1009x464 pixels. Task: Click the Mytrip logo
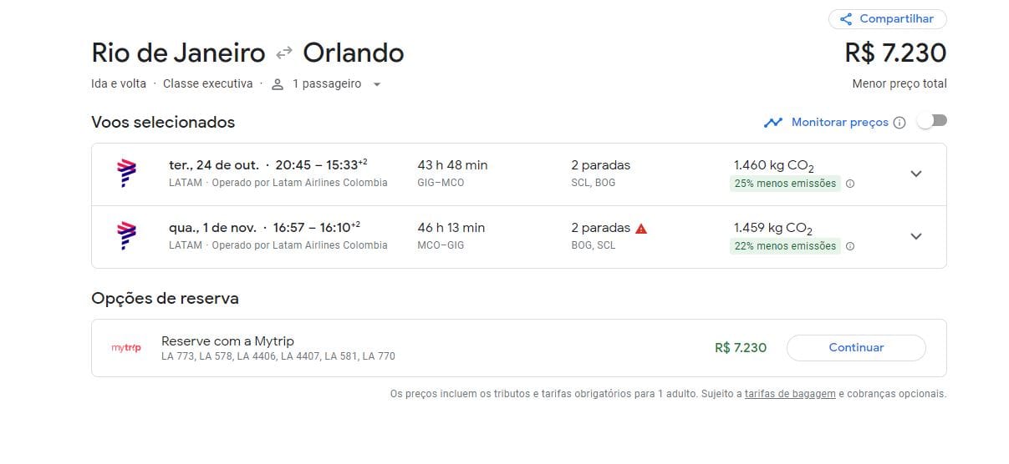(126, 348)
